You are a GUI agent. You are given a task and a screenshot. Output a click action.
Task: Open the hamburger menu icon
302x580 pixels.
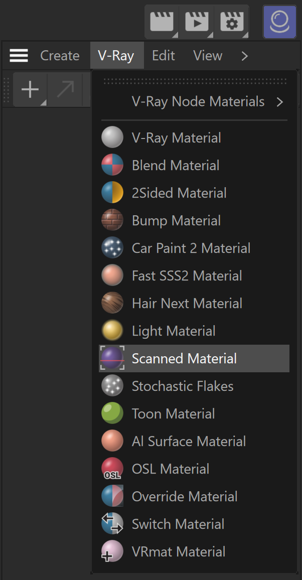coord(19,56)
